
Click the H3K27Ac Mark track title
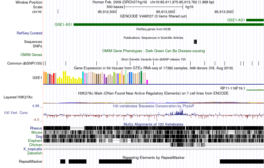coord(153,93)
